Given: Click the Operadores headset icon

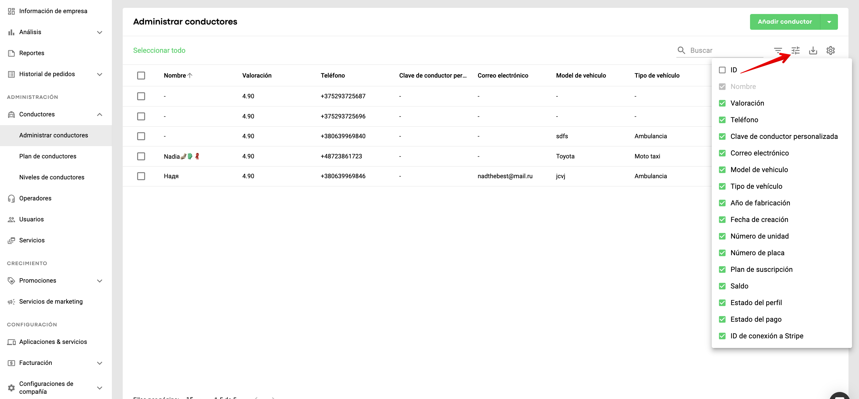Looking at the screenshot, I should [x=11, y=198].
